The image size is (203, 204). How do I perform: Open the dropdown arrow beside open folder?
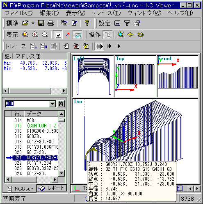(33, 23)
